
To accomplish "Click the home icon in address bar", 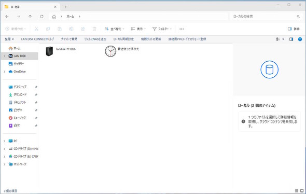I will coord(54,17).
